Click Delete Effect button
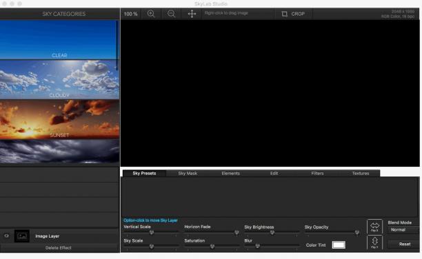Screen dimensions: 422x259 coord(59,248)
